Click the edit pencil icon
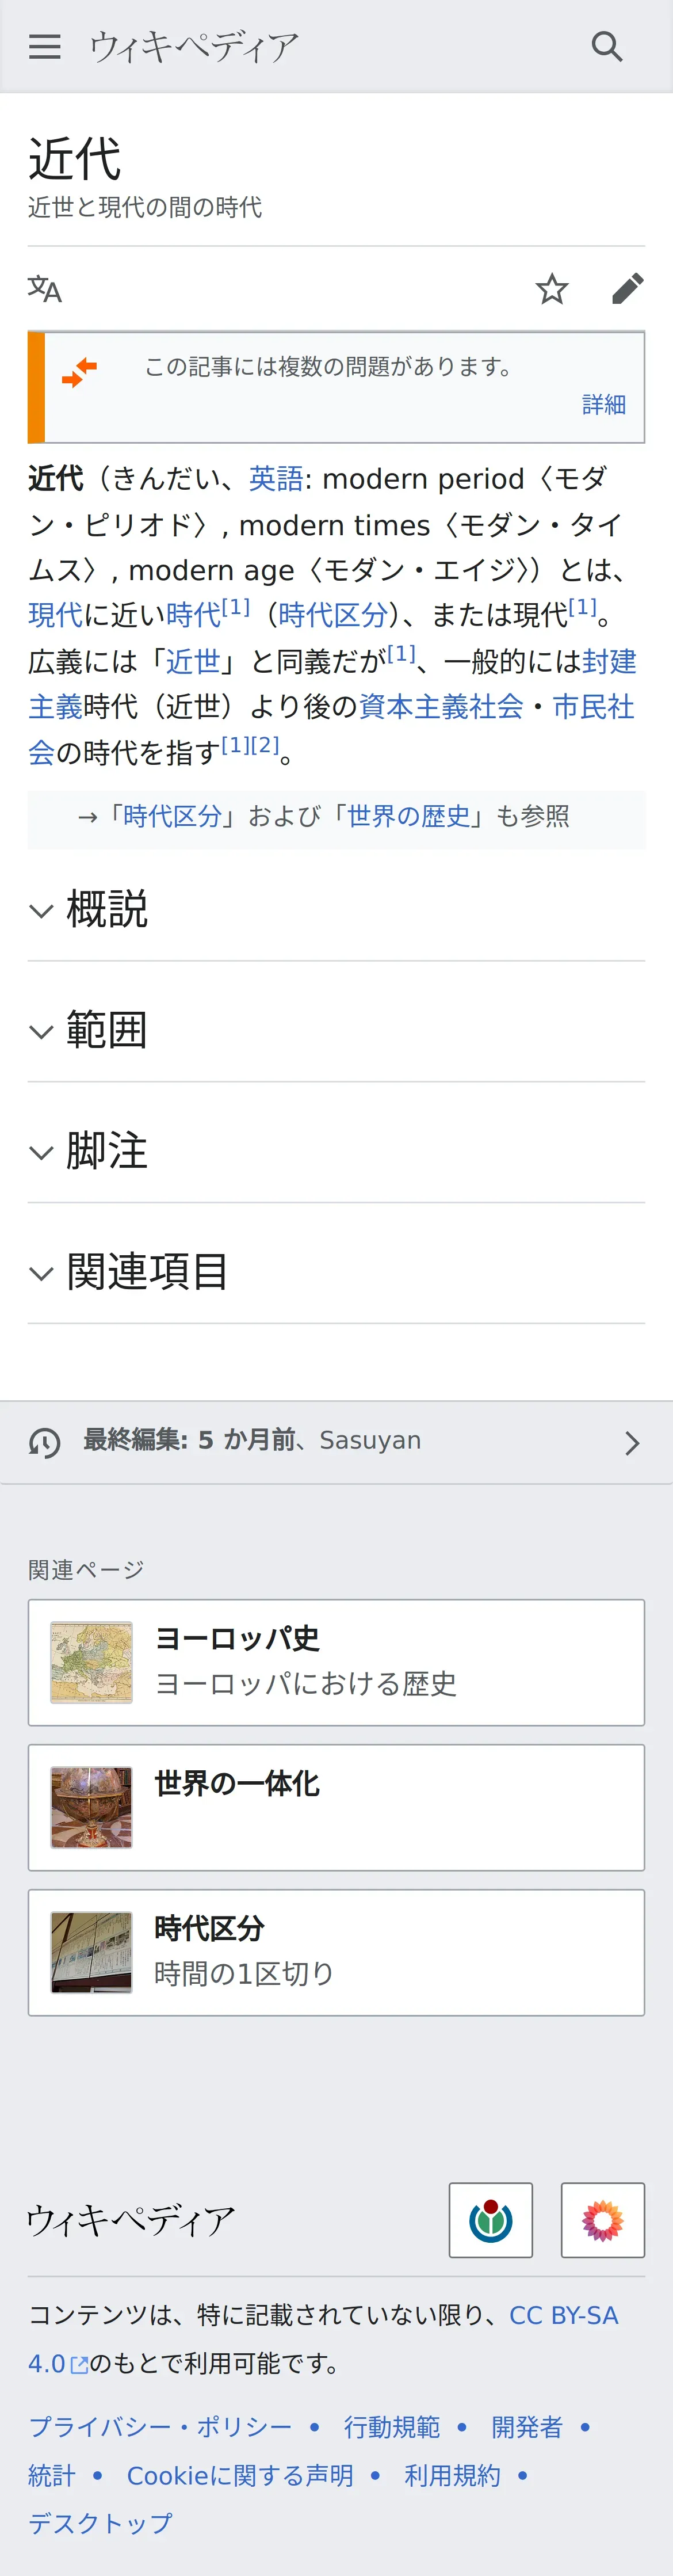The width and height of the screenshot is (673, 2576). click(627, 289)
